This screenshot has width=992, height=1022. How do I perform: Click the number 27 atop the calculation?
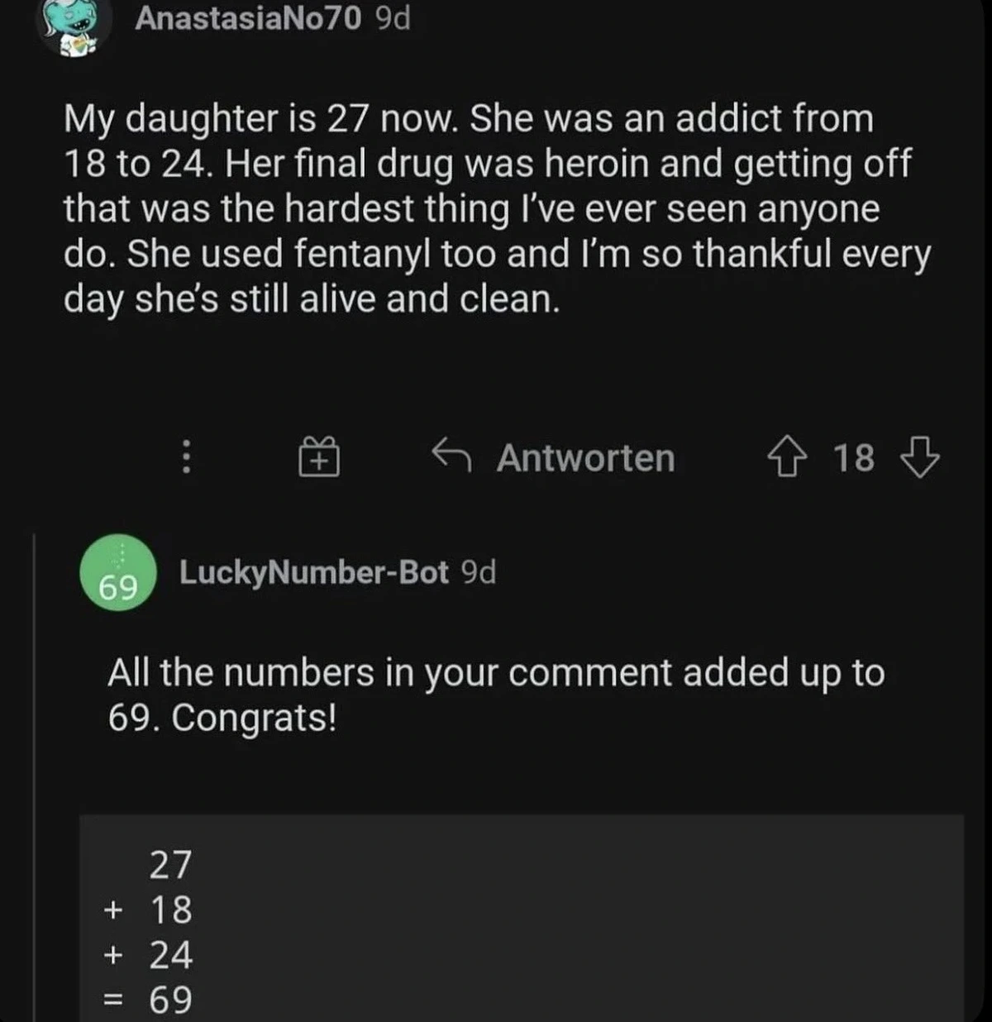pyautogui.click(x=170, y=865)
